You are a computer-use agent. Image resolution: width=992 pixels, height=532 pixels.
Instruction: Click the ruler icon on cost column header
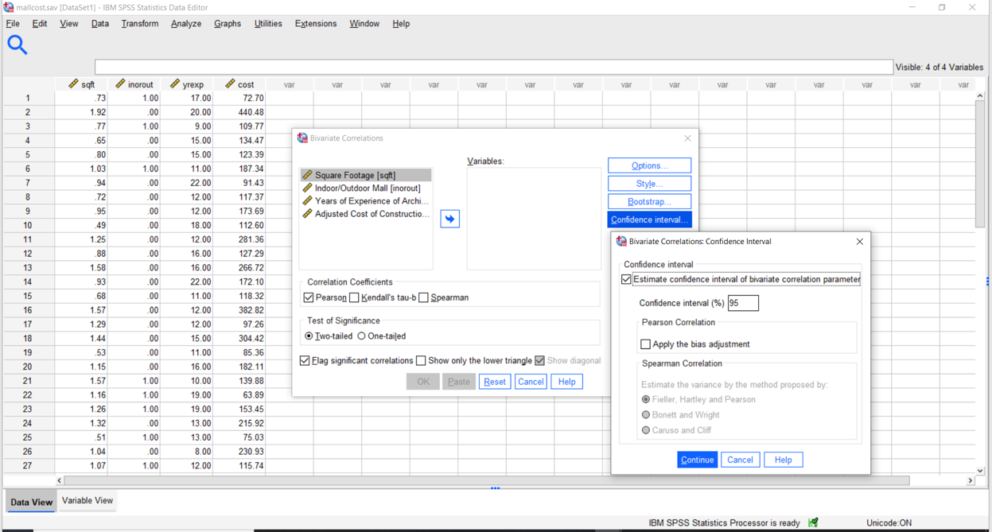229,83
